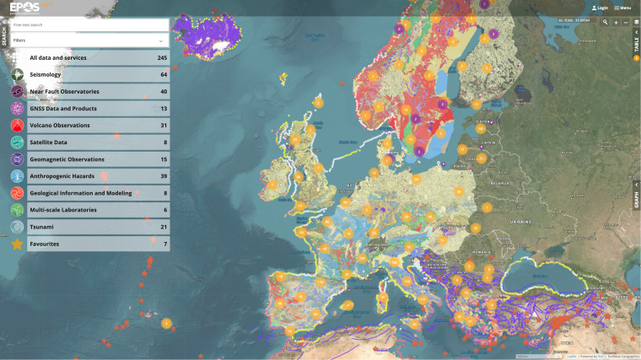Screen dimensions: 641x360
Task: Zoom out of the map
Action: (x=626, y=22)
